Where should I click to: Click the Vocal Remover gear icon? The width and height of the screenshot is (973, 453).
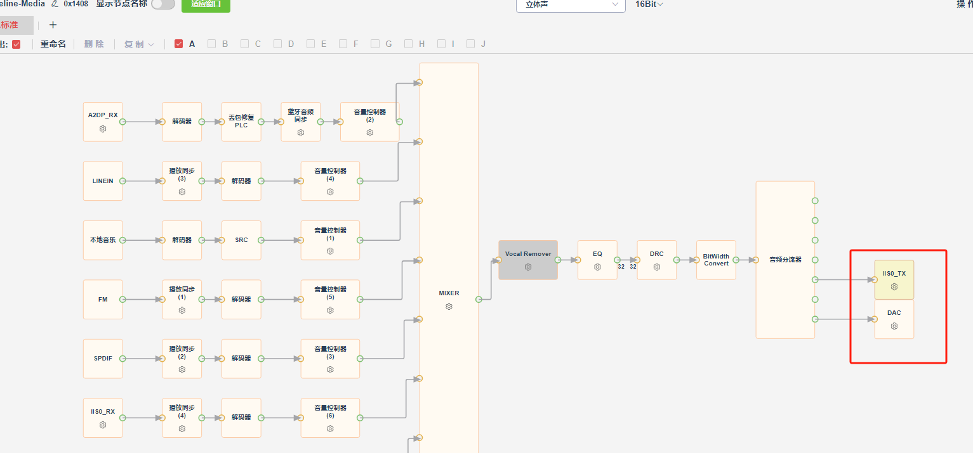[x=528, y=267]
